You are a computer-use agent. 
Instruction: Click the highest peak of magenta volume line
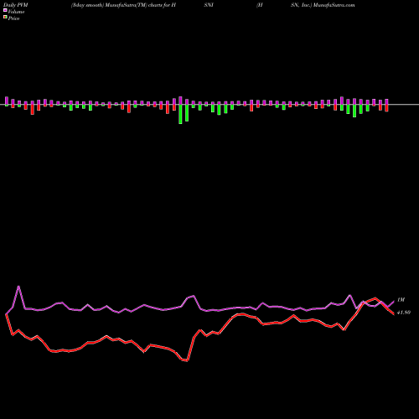18,287
